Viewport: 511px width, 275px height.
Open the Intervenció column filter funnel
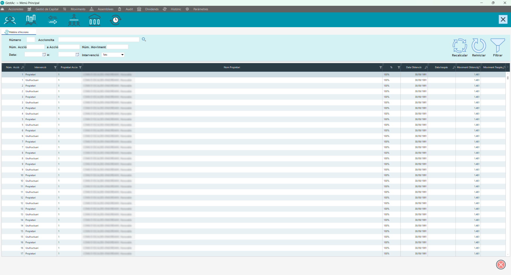55,67
